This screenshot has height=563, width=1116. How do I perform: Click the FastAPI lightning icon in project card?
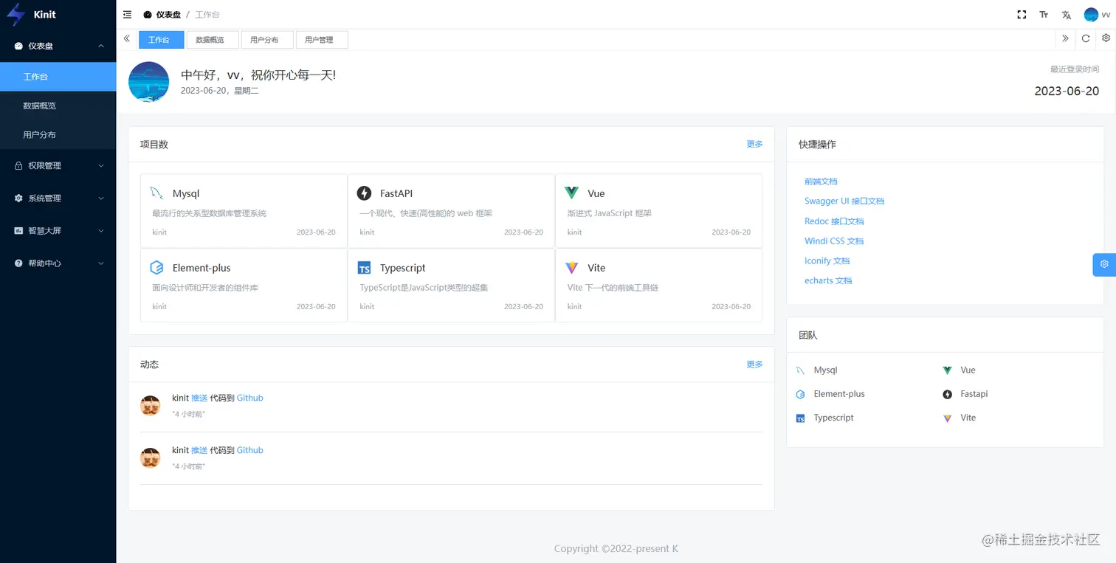(364, 193)
